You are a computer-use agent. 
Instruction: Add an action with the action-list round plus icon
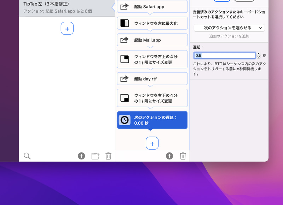(169, 156)
